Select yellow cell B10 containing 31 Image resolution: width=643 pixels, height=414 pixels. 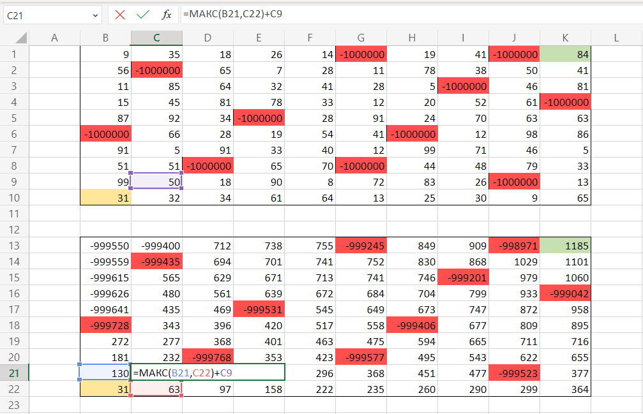(x=105, y=198)
